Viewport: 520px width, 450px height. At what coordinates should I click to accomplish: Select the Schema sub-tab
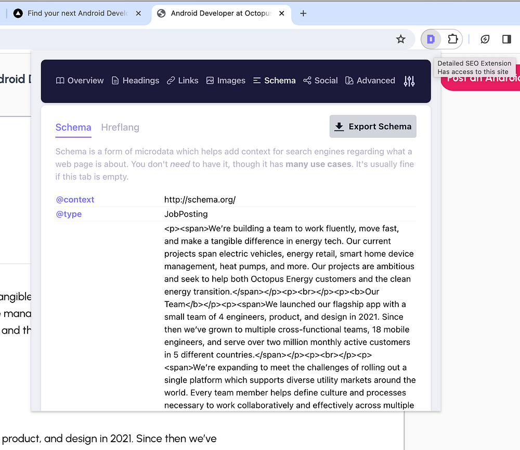(73, 127)
